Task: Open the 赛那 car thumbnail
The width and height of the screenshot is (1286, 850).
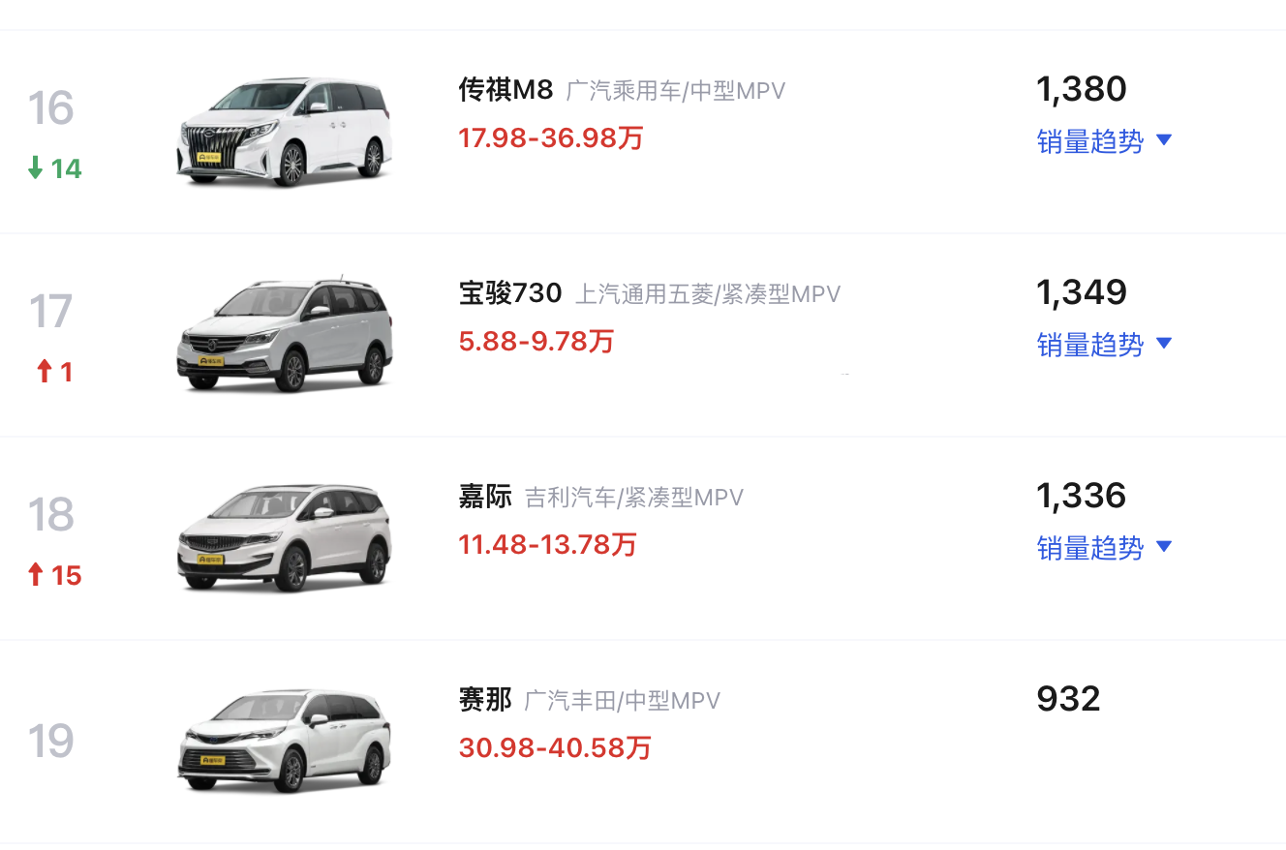Action: (284, 742)
